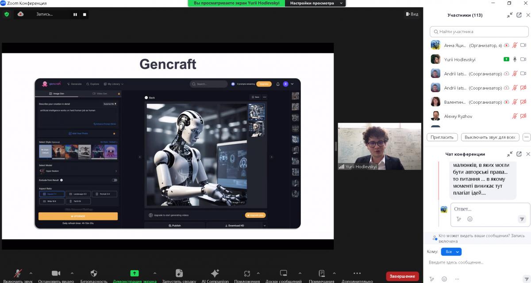Viewport: 531px width, 283px height.
Task: Expand share screen options arrow
Action: pos(154,273)
